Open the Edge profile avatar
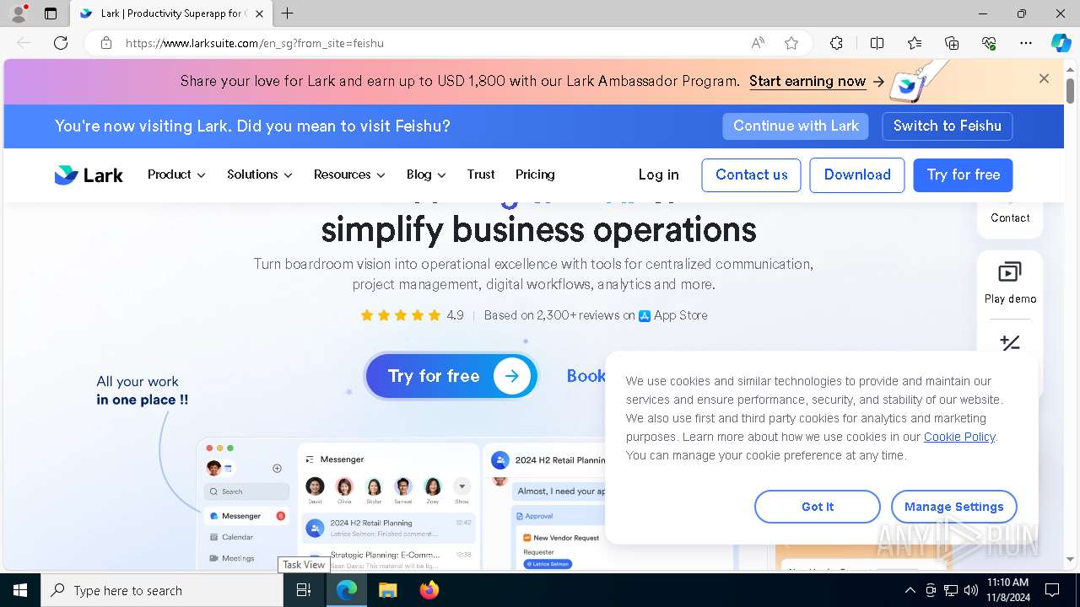Viewport: 1080px width, 607px height. [x=19, y=13]
